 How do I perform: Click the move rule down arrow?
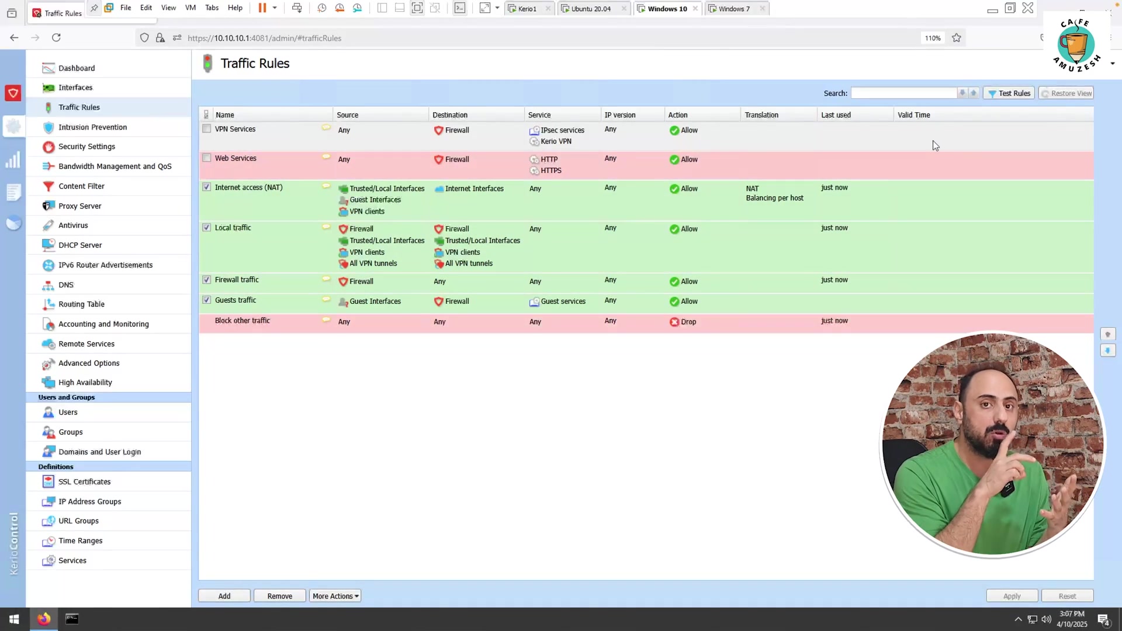coord(1108,351)
